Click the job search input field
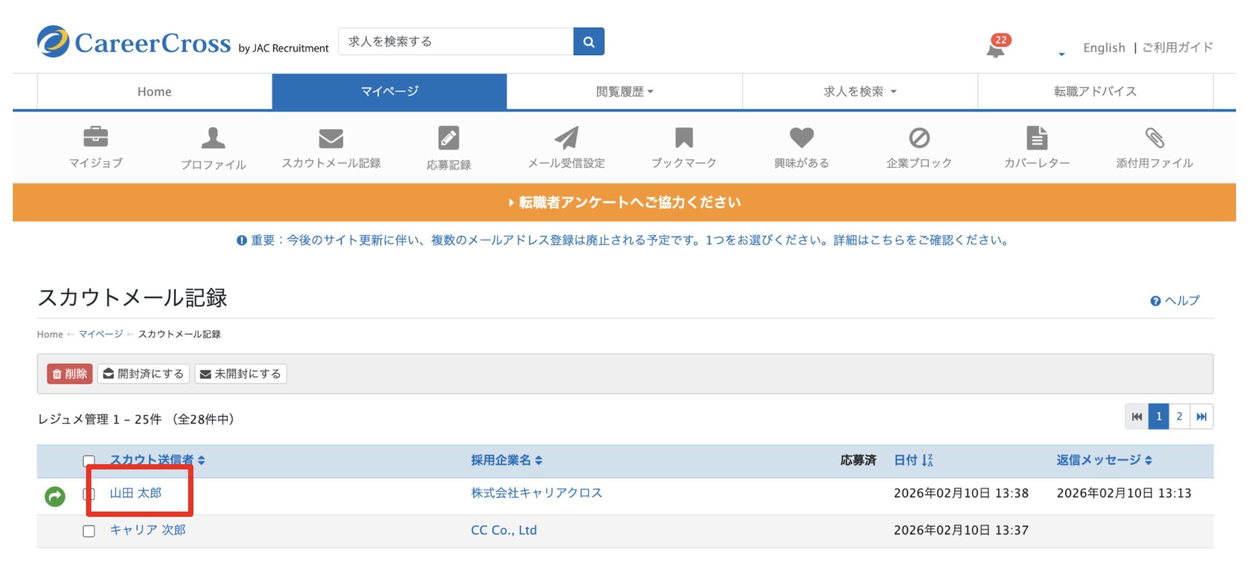This screenshot has height=575, width=1253. (456, 42)
